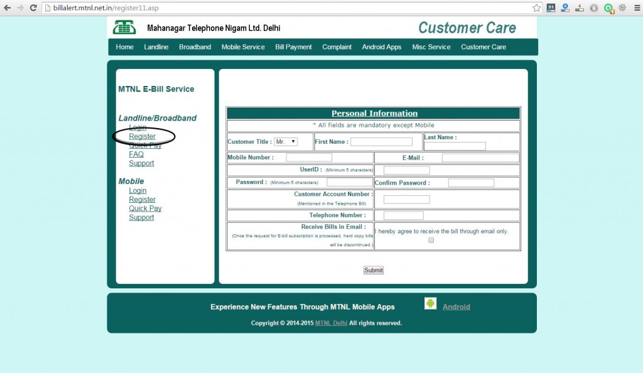Tick the receive bill through email checkbox
643x373 pixels.
[431, 241]
